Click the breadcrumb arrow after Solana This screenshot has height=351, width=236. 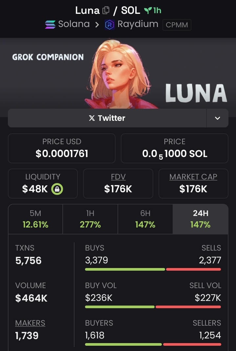click(97, 25)
